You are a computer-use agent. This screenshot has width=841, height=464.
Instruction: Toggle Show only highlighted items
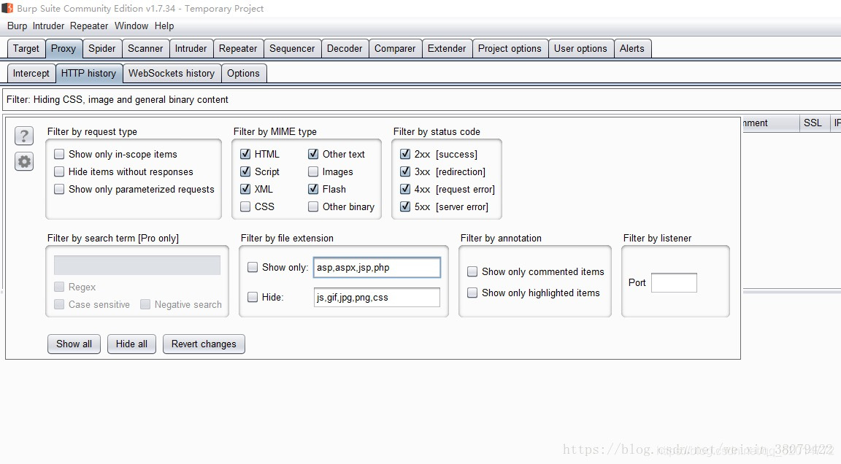pos(472,293)
